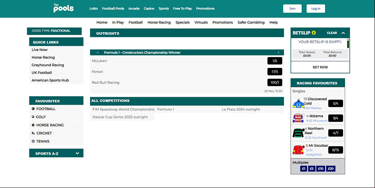Click Ikizama jockey silks icon
375x188 pixels.
click(x=298, y=118)
